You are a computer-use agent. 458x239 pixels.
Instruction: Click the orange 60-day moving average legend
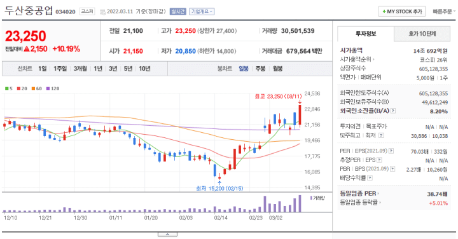pyautogui.click(x=36, y=89)
